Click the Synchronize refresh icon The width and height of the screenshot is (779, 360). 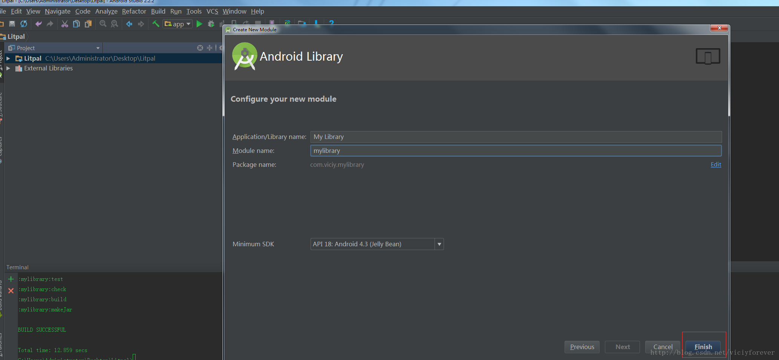click(24, 24)
